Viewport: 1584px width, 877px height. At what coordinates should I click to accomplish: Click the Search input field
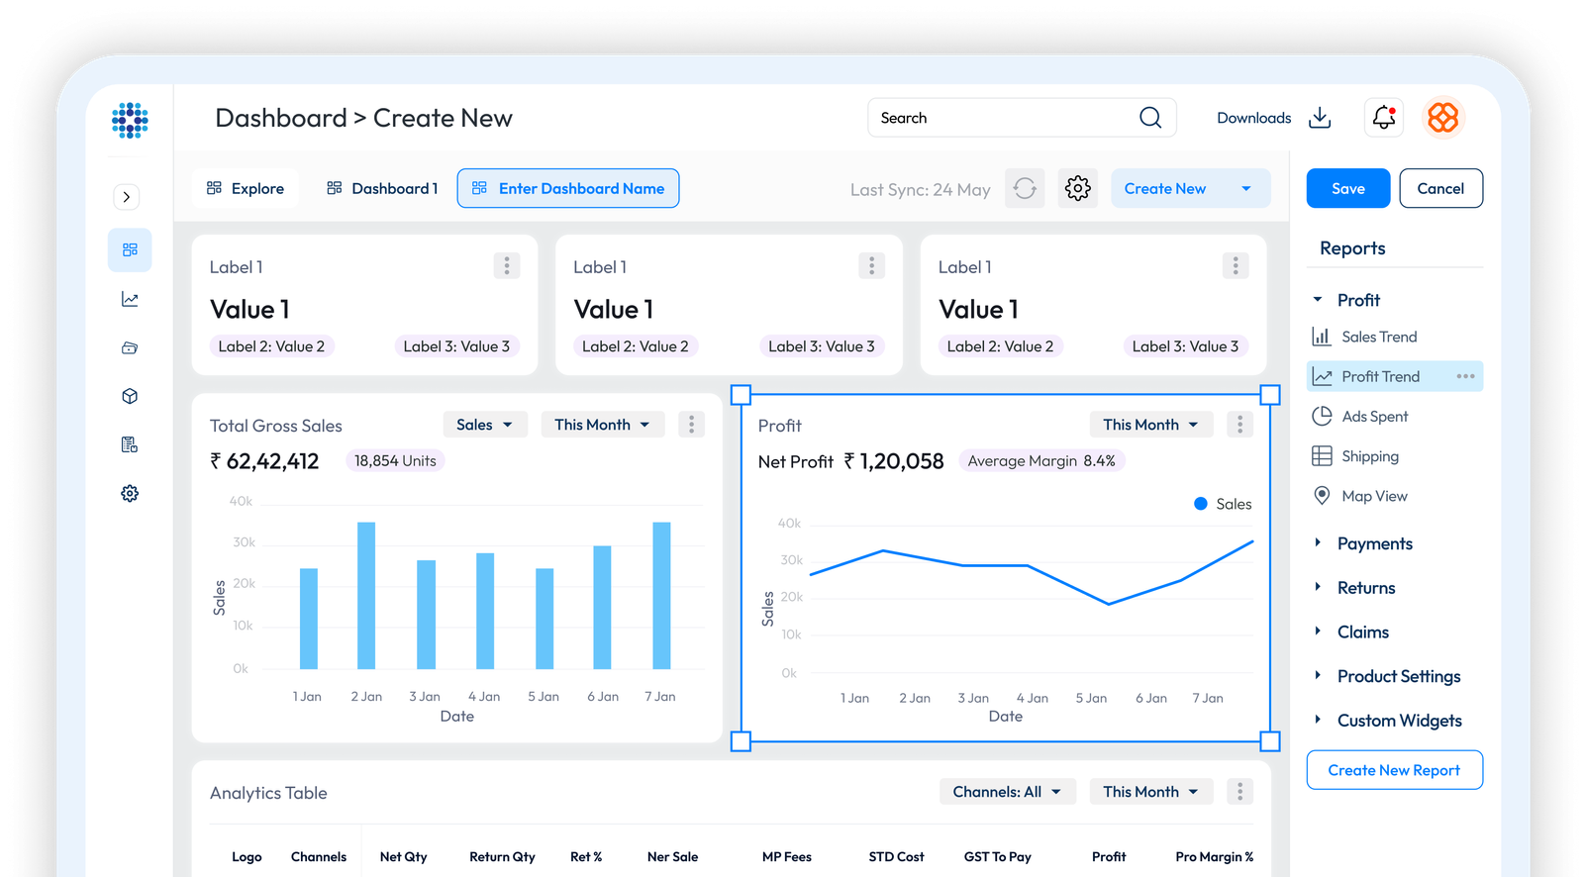click(1000, 118)
